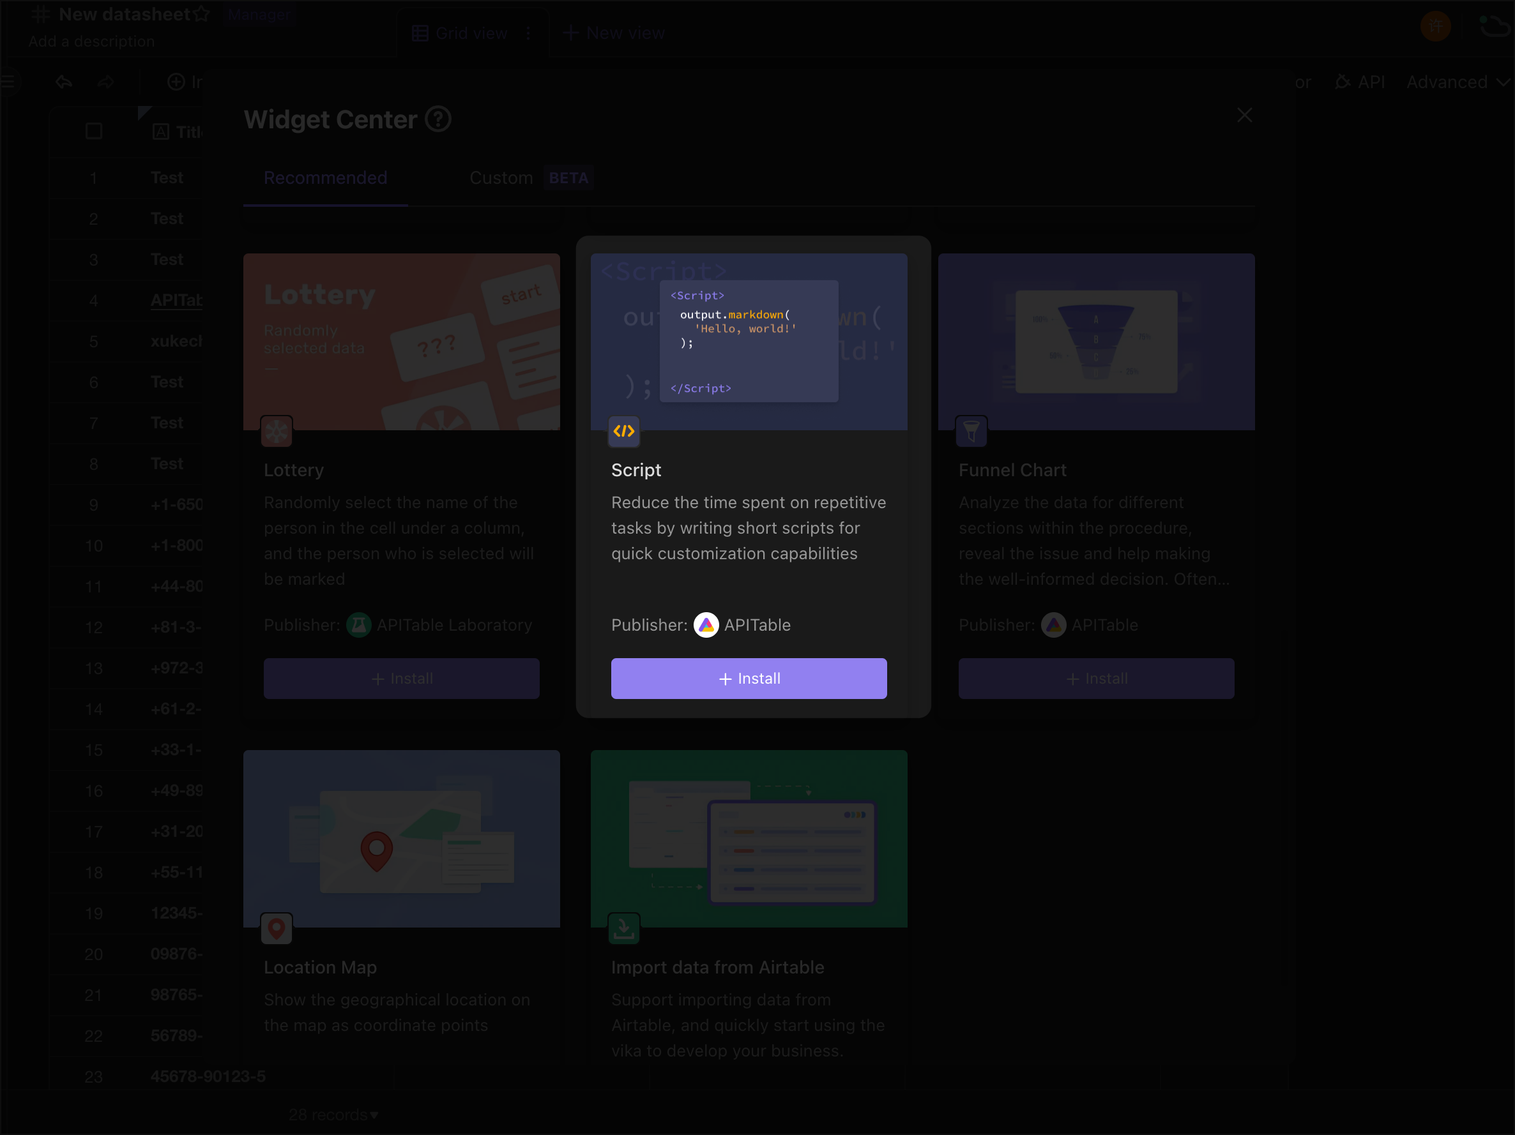Screen dimensions: 1515x1135
Task: Open Grid view more options dots
Action: tap(528, 33)
